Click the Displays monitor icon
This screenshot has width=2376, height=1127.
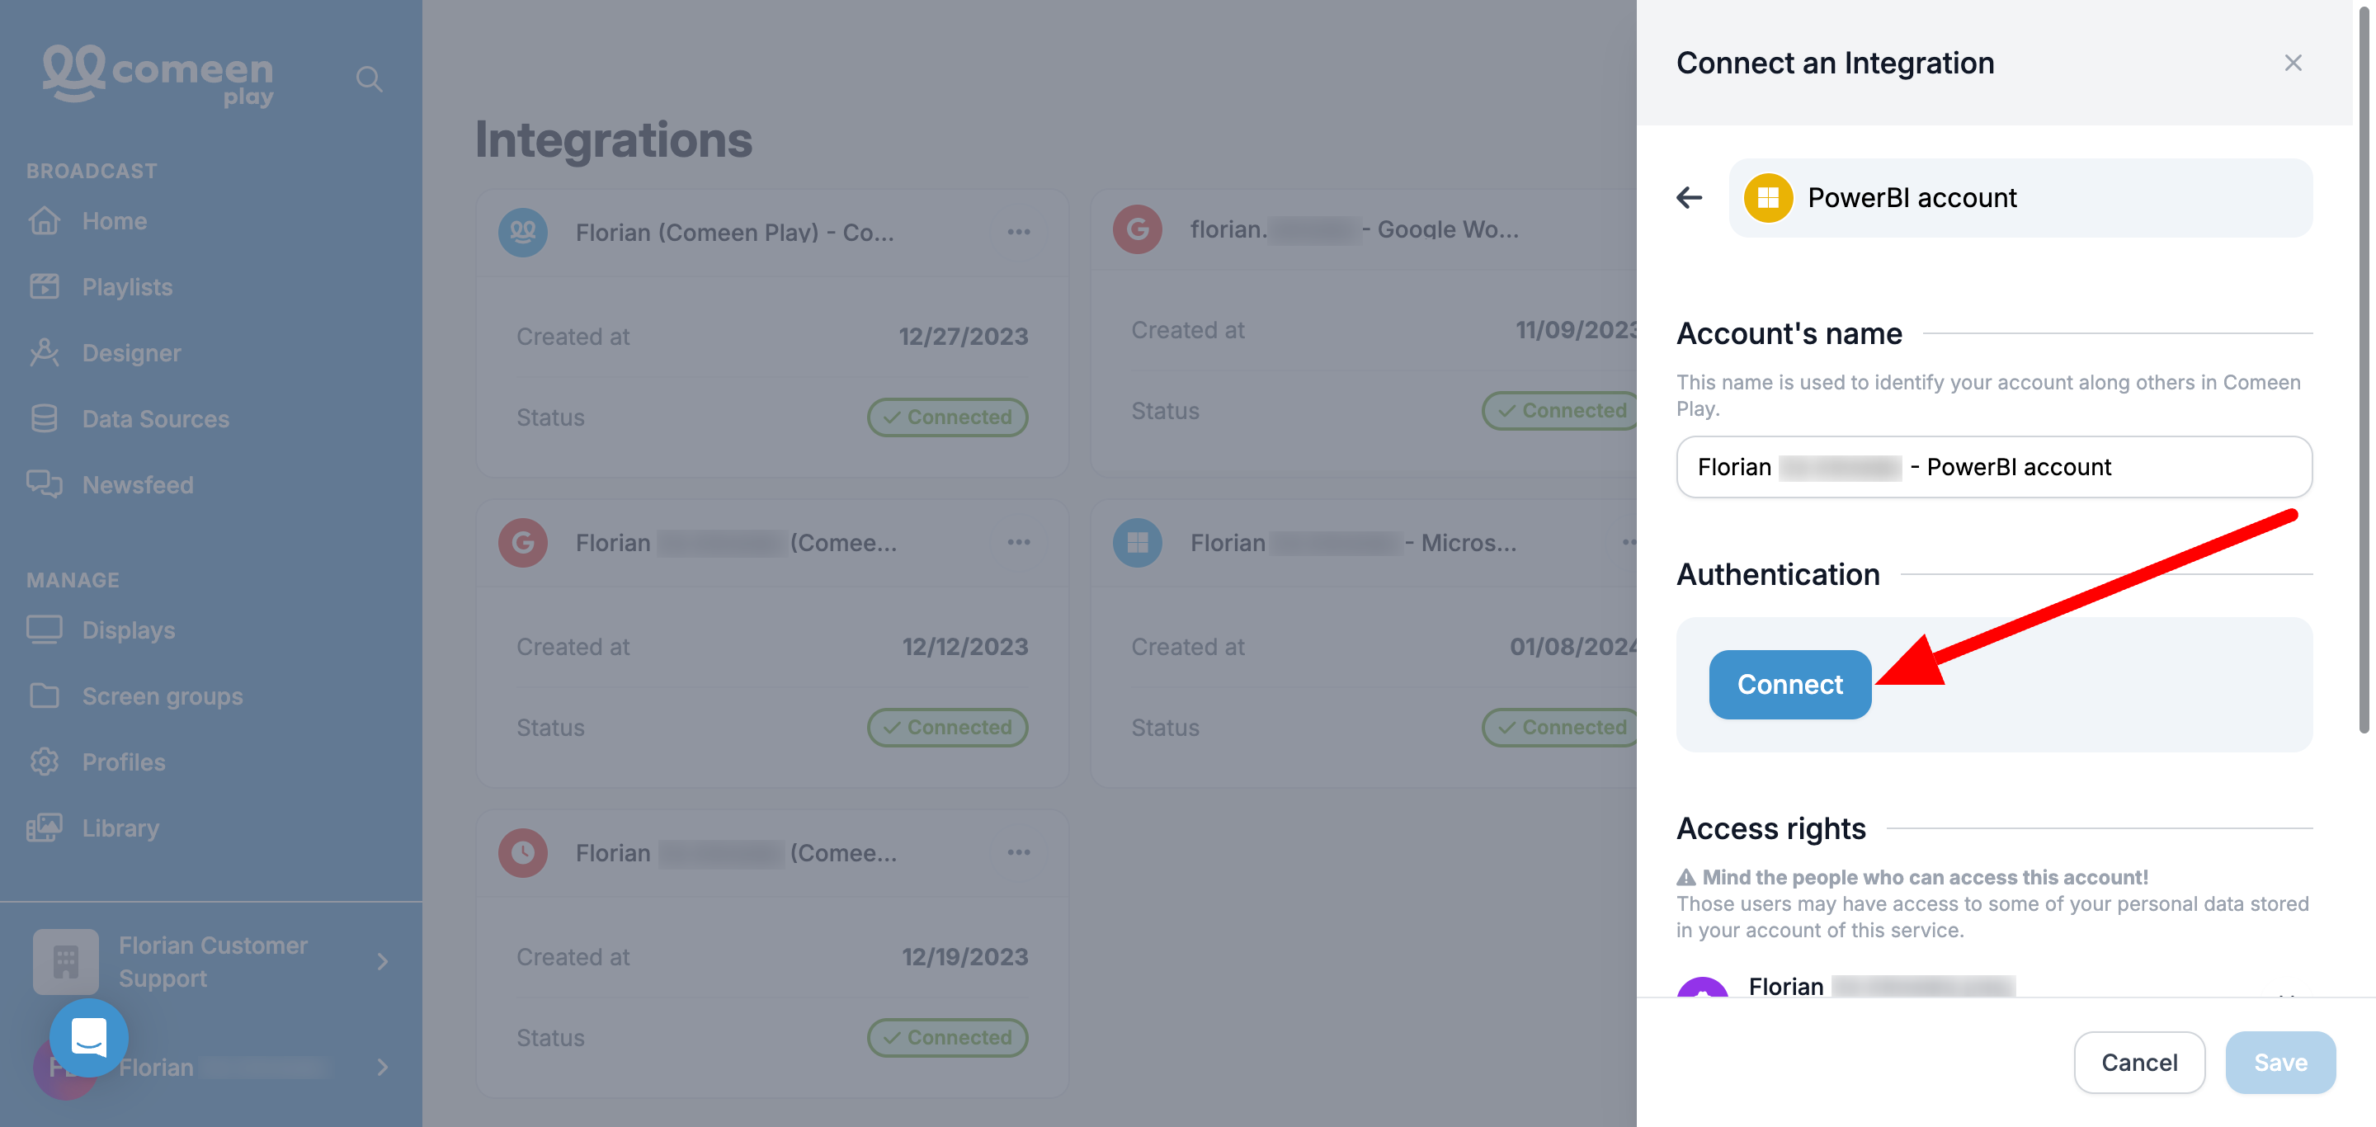pyautogui.click(x=45, y=630)
